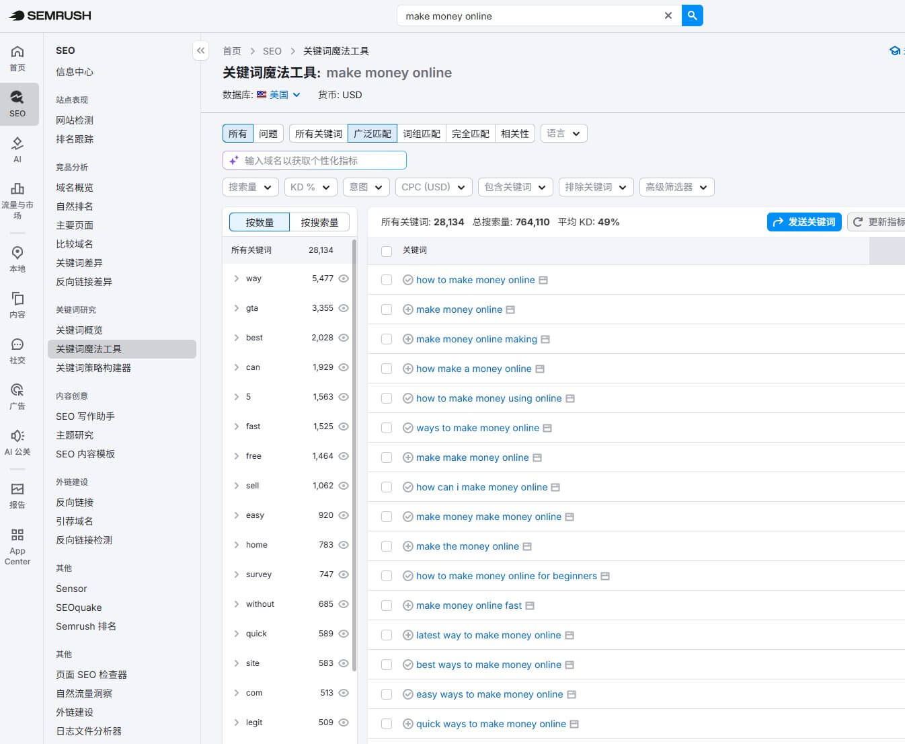Click the 发送关键词 button
This screenshot has width=905, height=744.
tap(804, 222)
